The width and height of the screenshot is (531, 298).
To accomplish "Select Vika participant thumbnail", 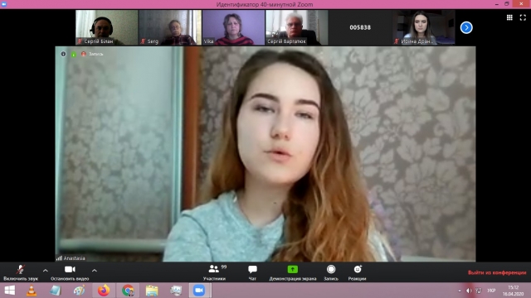I will point(233,27).
